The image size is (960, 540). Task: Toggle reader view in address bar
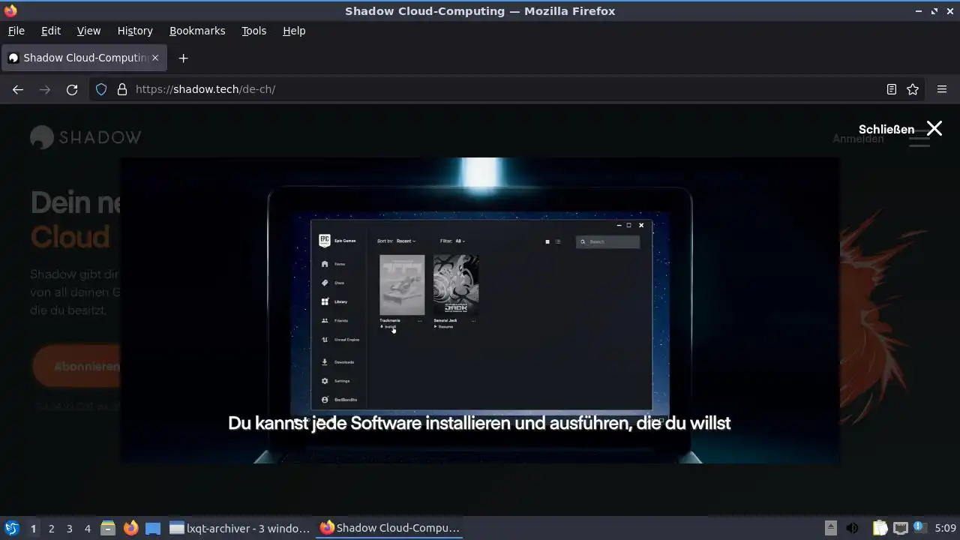tap(891, 89)
